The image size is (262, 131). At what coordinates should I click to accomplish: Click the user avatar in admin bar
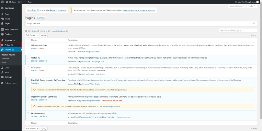point(258,2)
